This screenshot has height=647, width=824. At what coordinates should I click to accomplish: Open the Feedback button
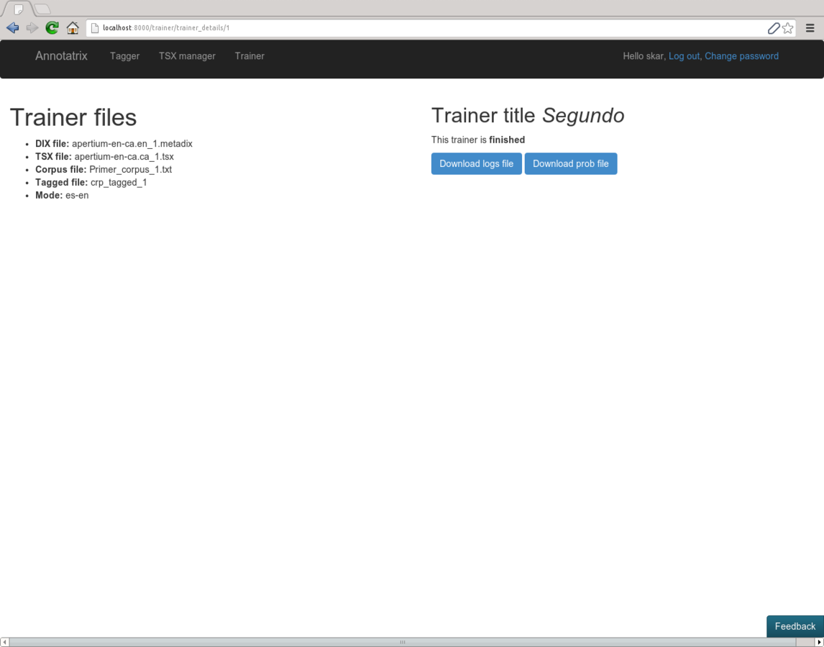(795, 626)
